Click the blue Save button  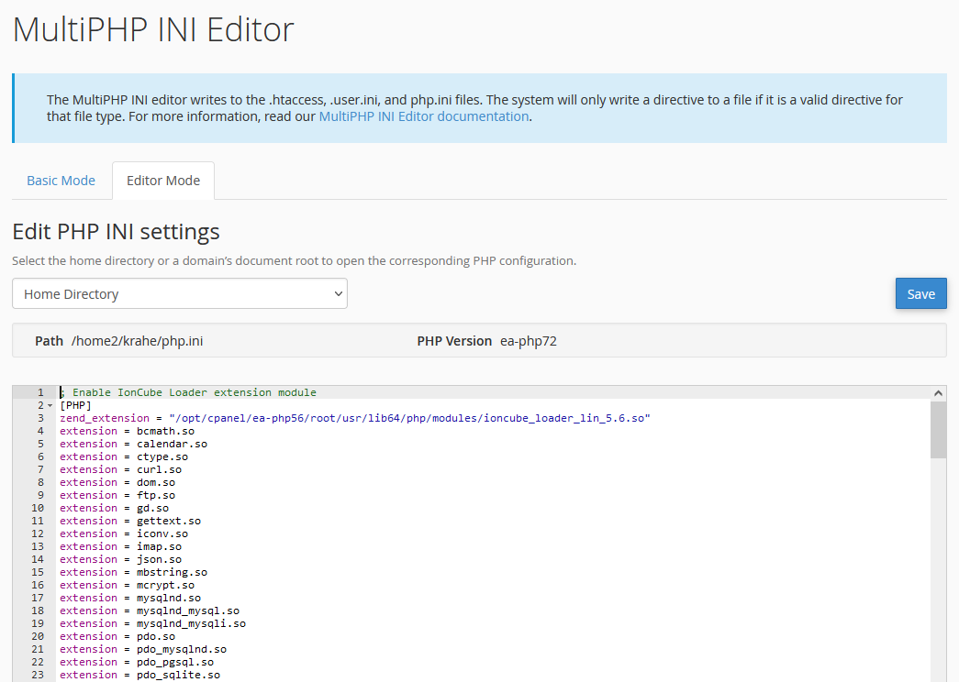click(920, 294)
